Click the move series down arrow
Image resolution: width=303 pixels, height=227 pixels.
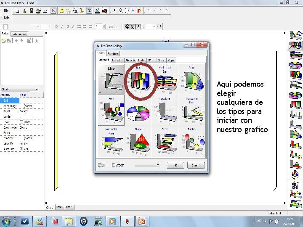coord(21,40)
